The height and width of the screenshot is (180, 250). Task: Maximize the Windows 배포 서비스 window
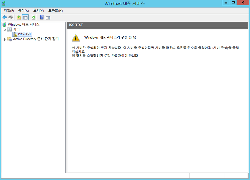click(x=233, y=2)
